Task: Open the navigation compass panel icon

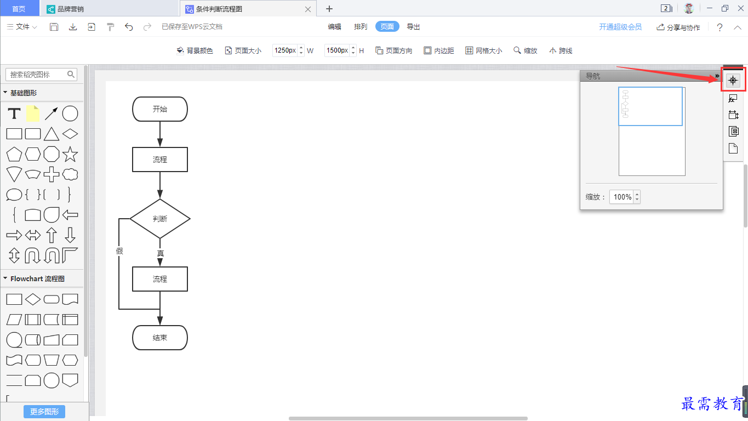Action: tap(733, 80)
